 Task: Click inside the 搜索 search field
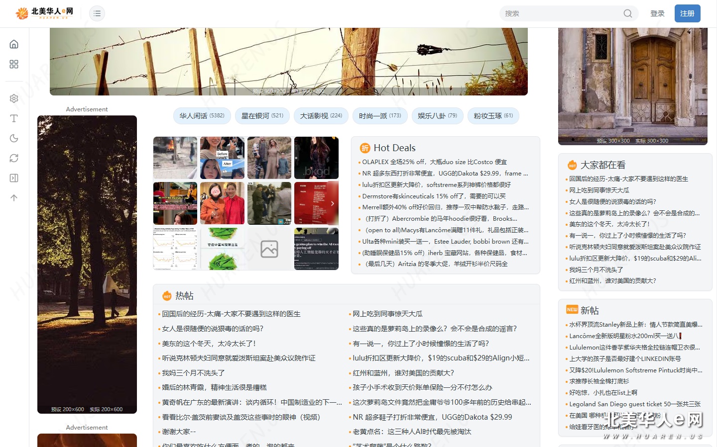pyautogui.click(x=560, y=13)
